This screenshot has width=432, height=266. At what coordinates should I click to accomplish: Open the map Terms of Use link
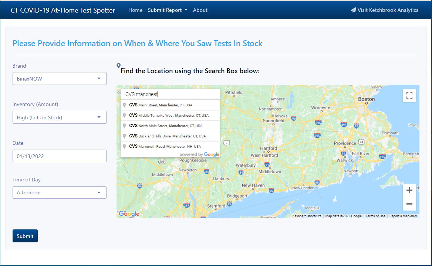[375, 216]
